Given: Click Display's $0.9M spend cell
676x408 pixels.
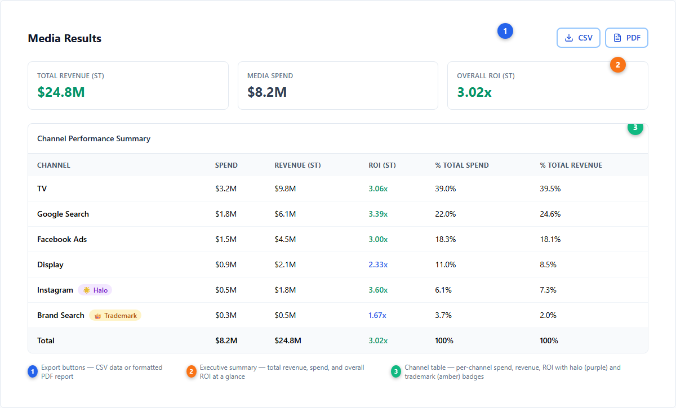Looking at the screenshot, I should click(226, 264).
